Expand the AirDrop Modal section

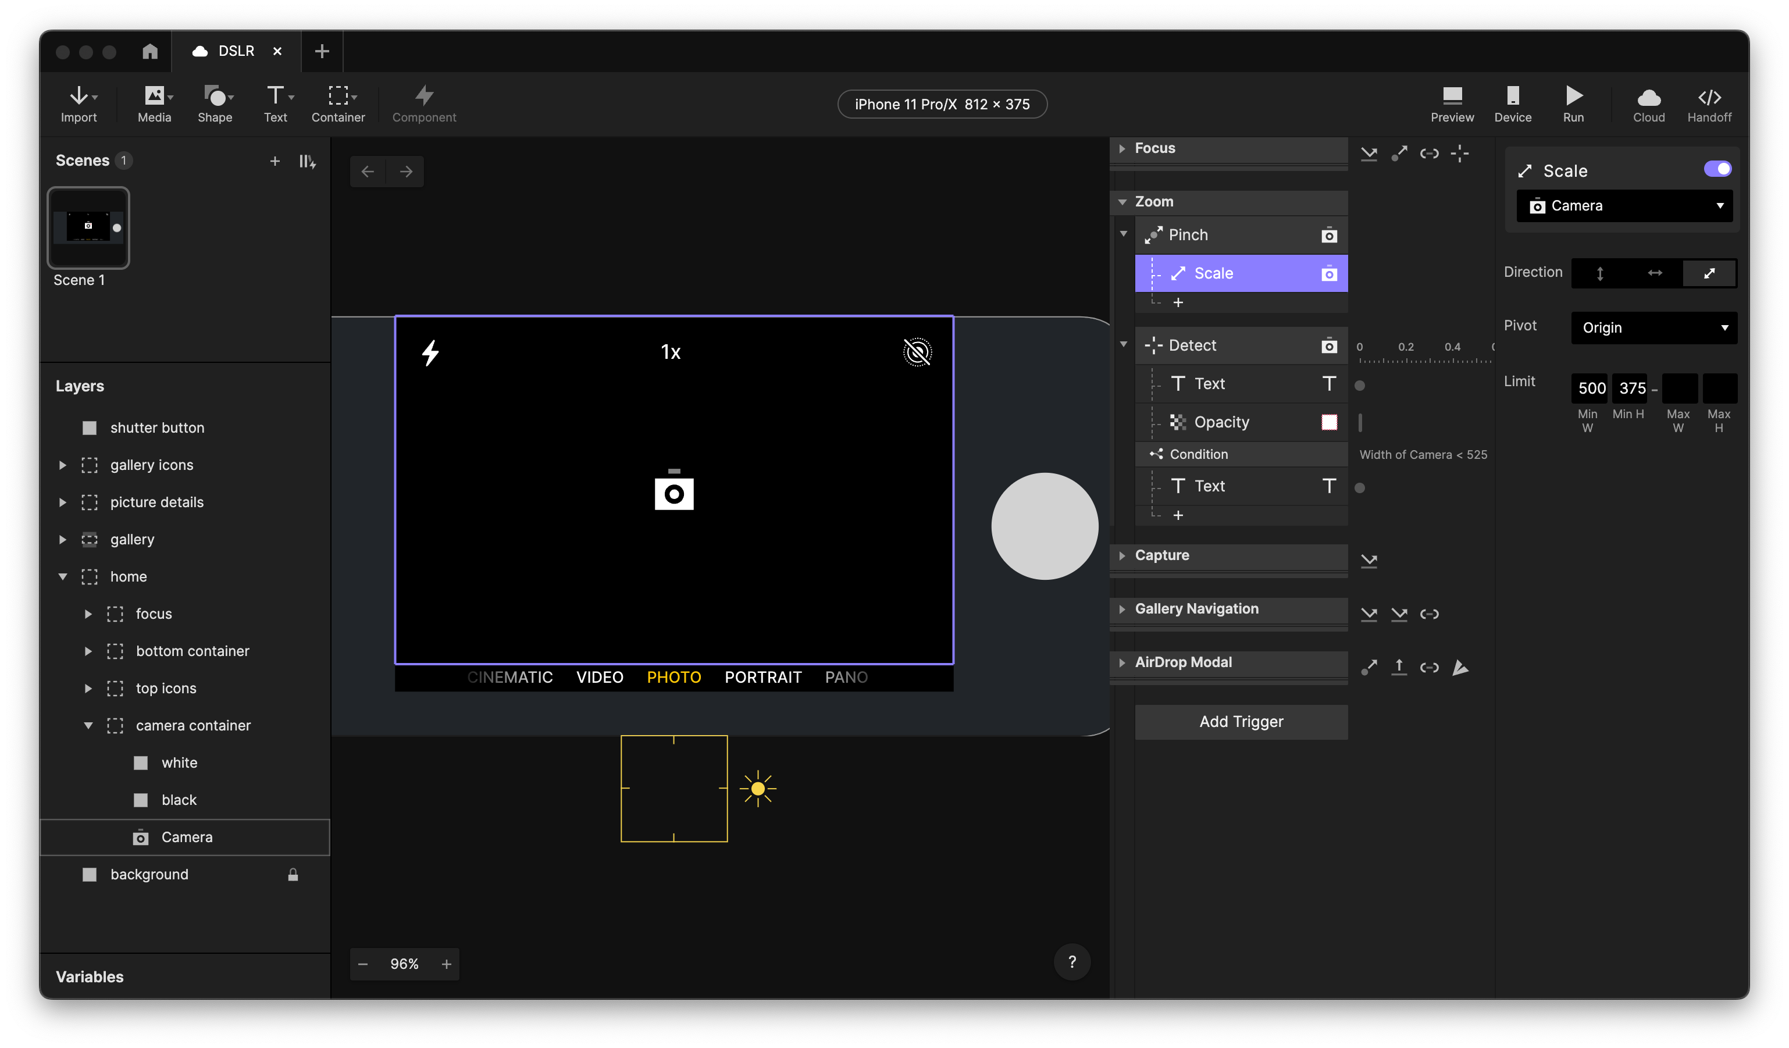(x=1123, y=661)
